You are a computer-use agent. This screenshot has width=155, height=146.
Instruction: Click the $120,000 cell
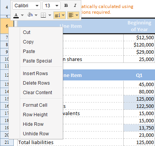[139, 45]
